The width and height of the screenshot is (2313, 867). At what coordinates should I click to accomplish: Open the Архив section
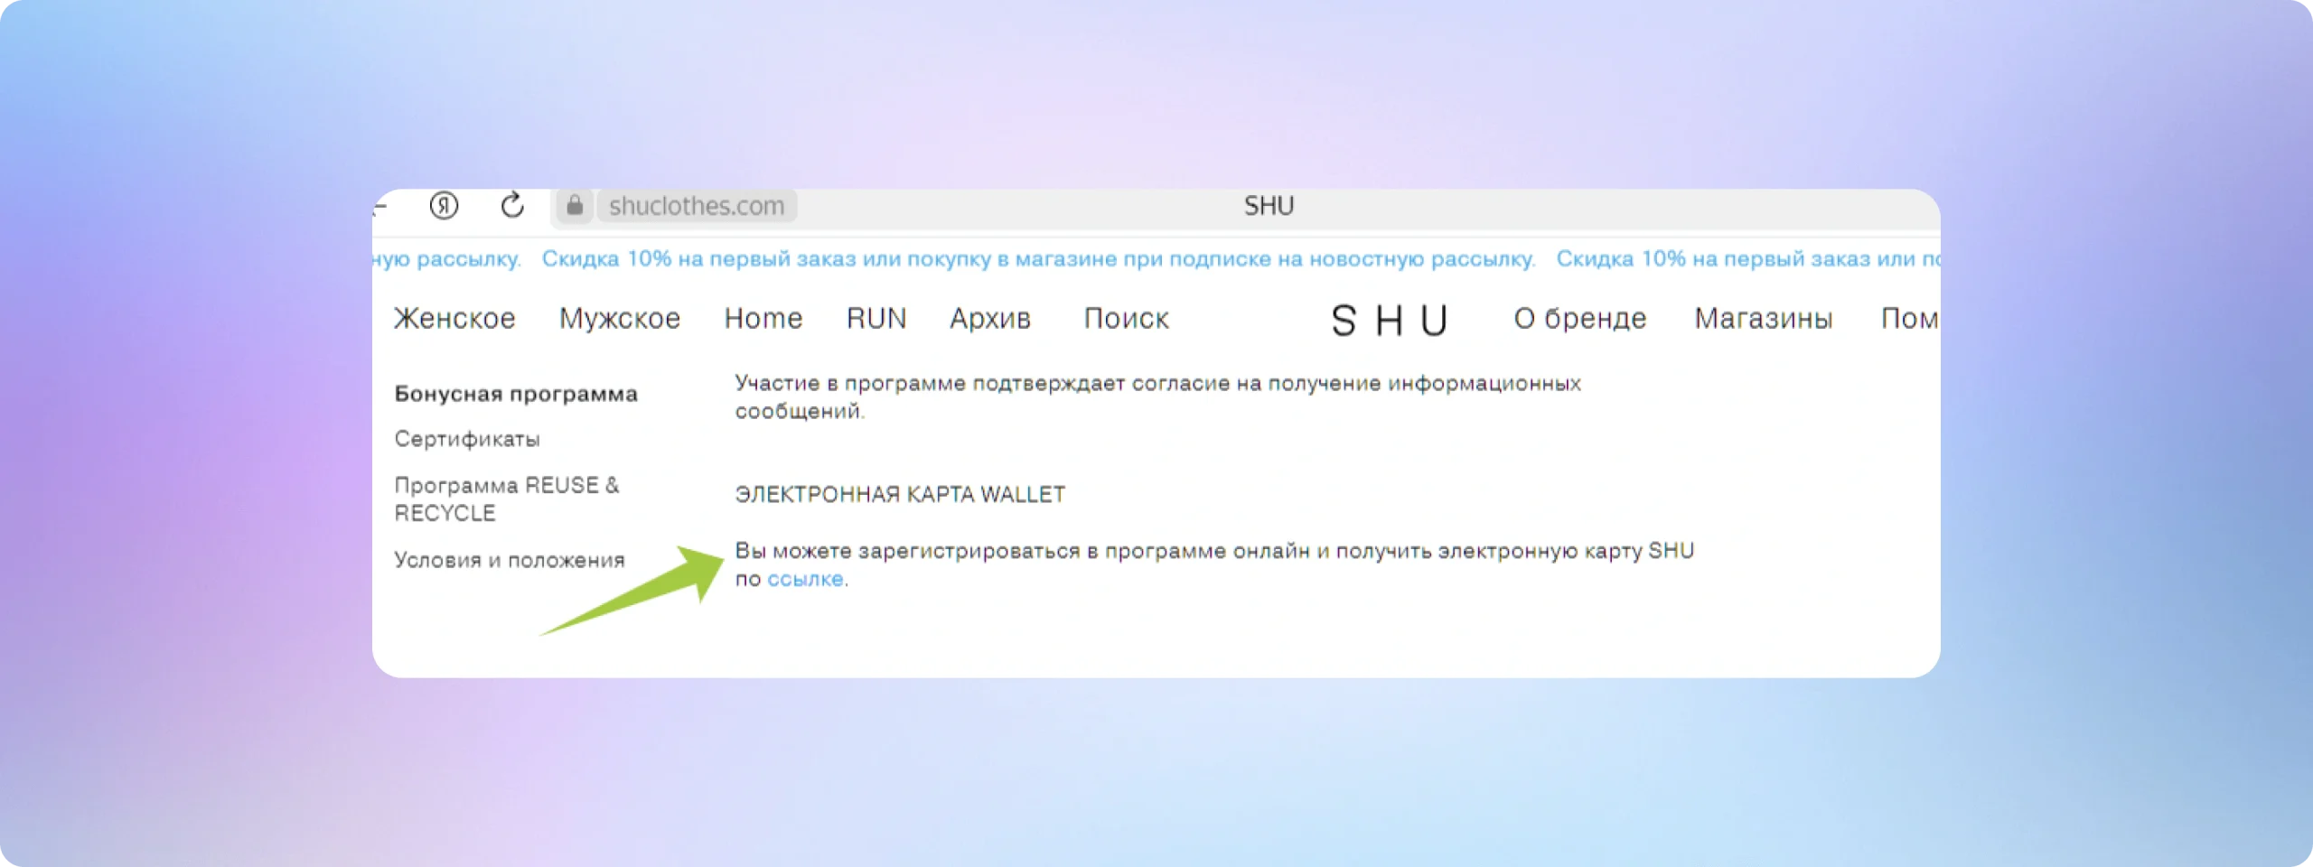coord(990,319)
